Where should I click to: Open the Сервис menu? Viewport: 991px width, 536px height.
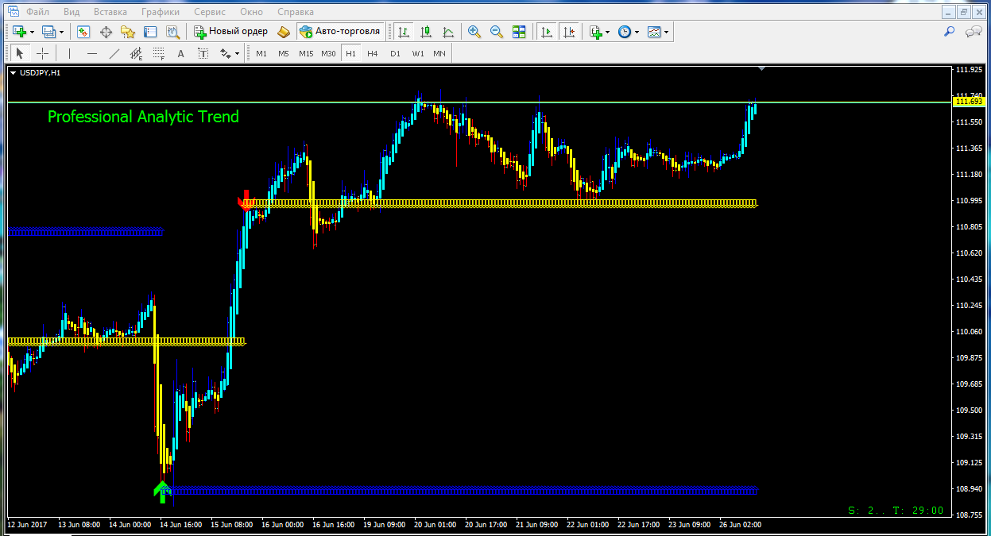pos(209,12)
